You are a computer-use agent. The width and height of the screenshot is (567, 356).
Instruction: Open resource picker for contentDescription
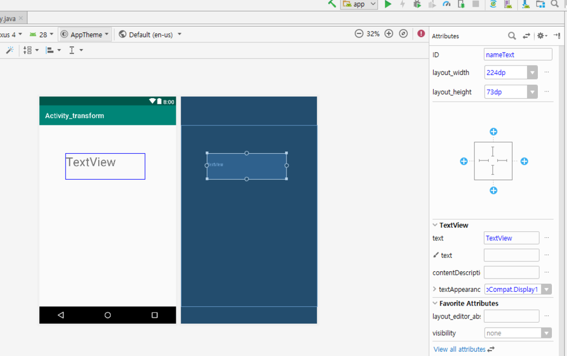tap(547, 272)
